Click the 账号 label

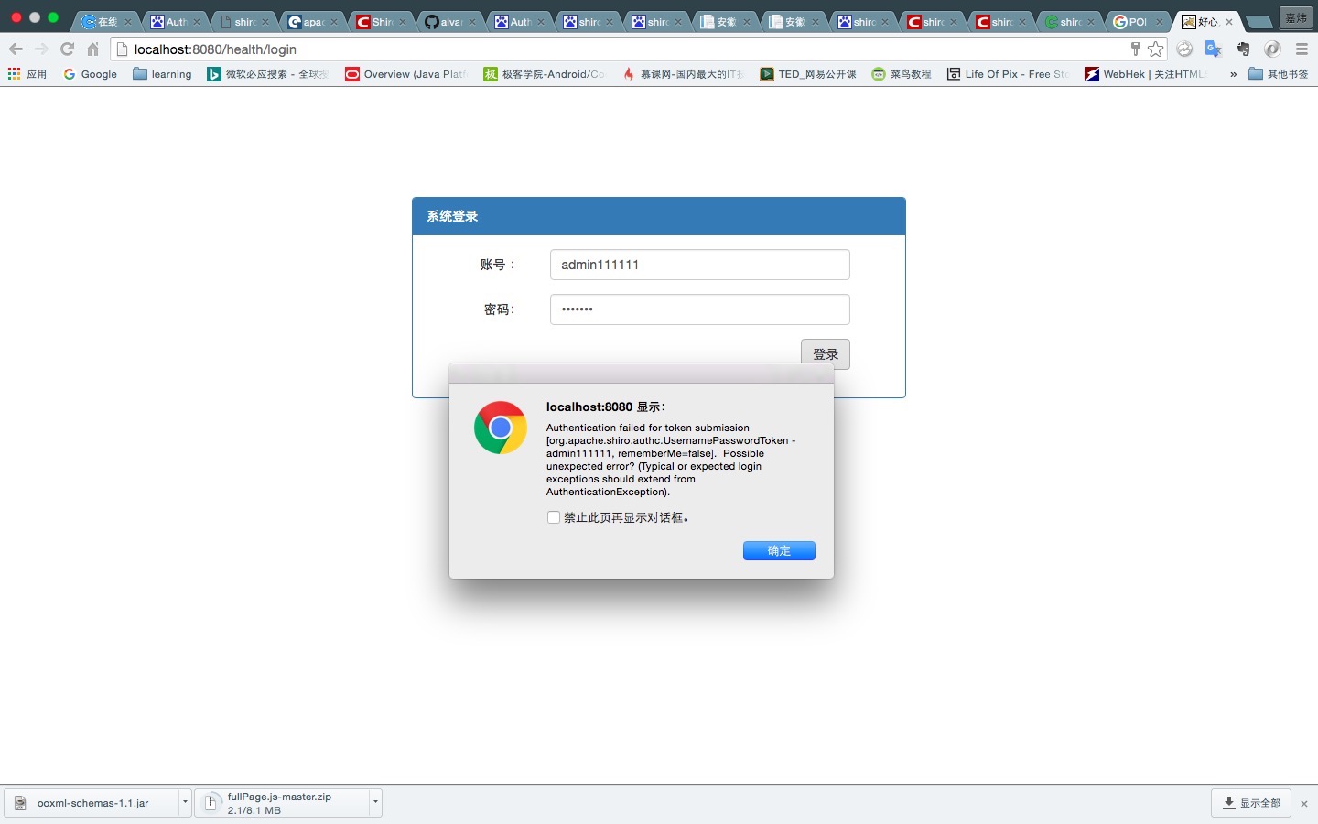(x=498, y=265)
